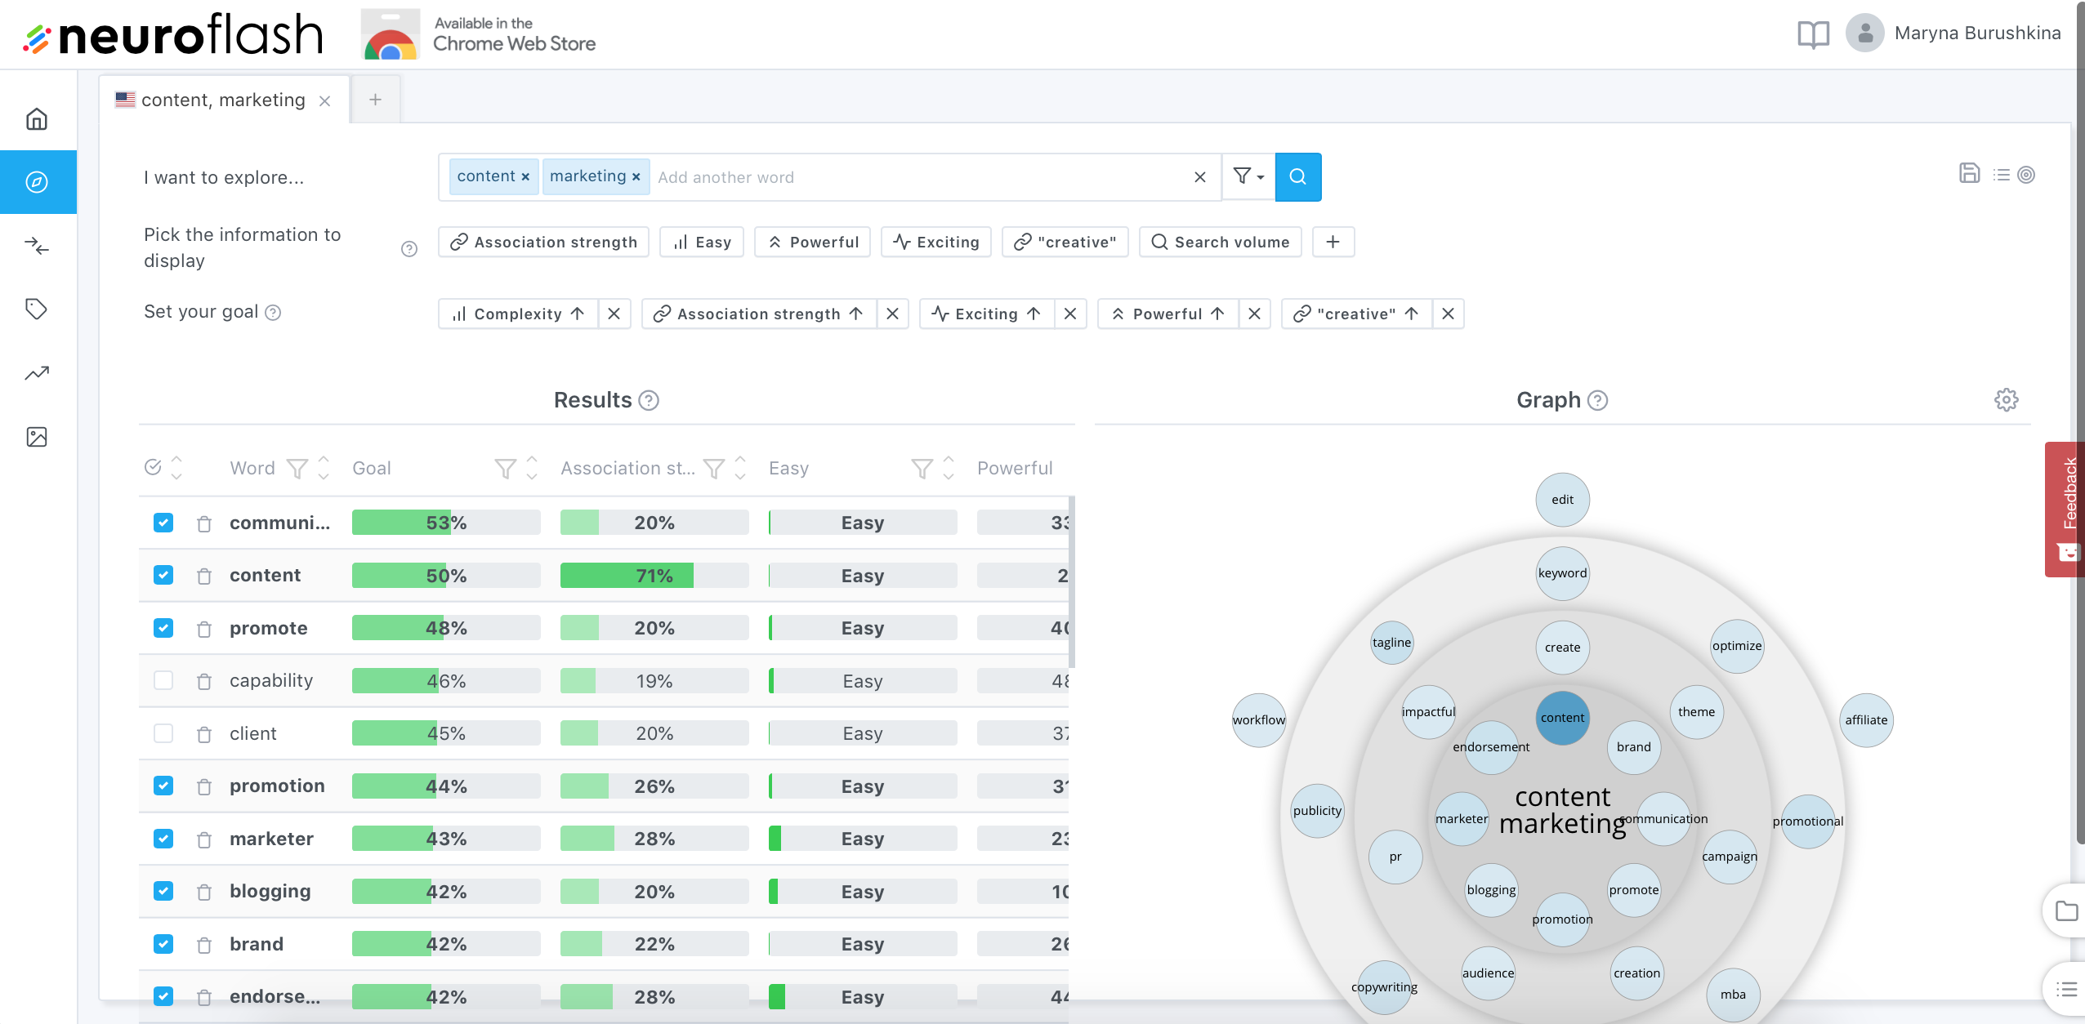Open the Feedback side panel
Viewport: 2085px width, 1024px height.
click(x=2066, y=509)
